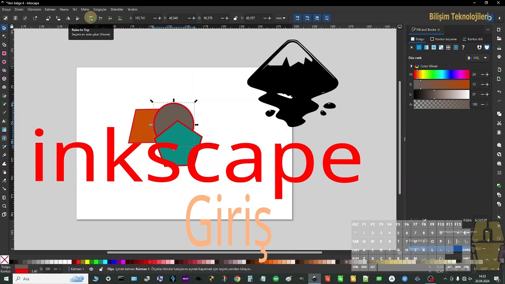
Task: Increase Y position with plus stepper
Action: pos(194,18)
